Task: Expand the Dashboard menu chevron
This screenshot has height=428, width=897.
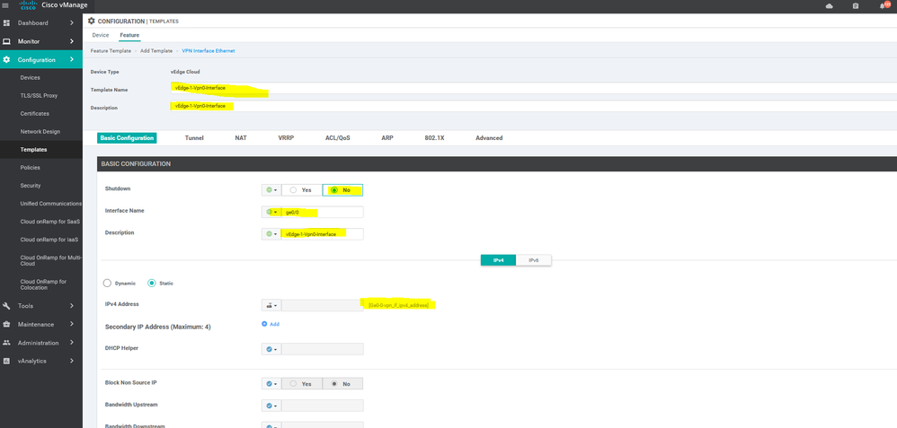Action: tap(72, 22)
